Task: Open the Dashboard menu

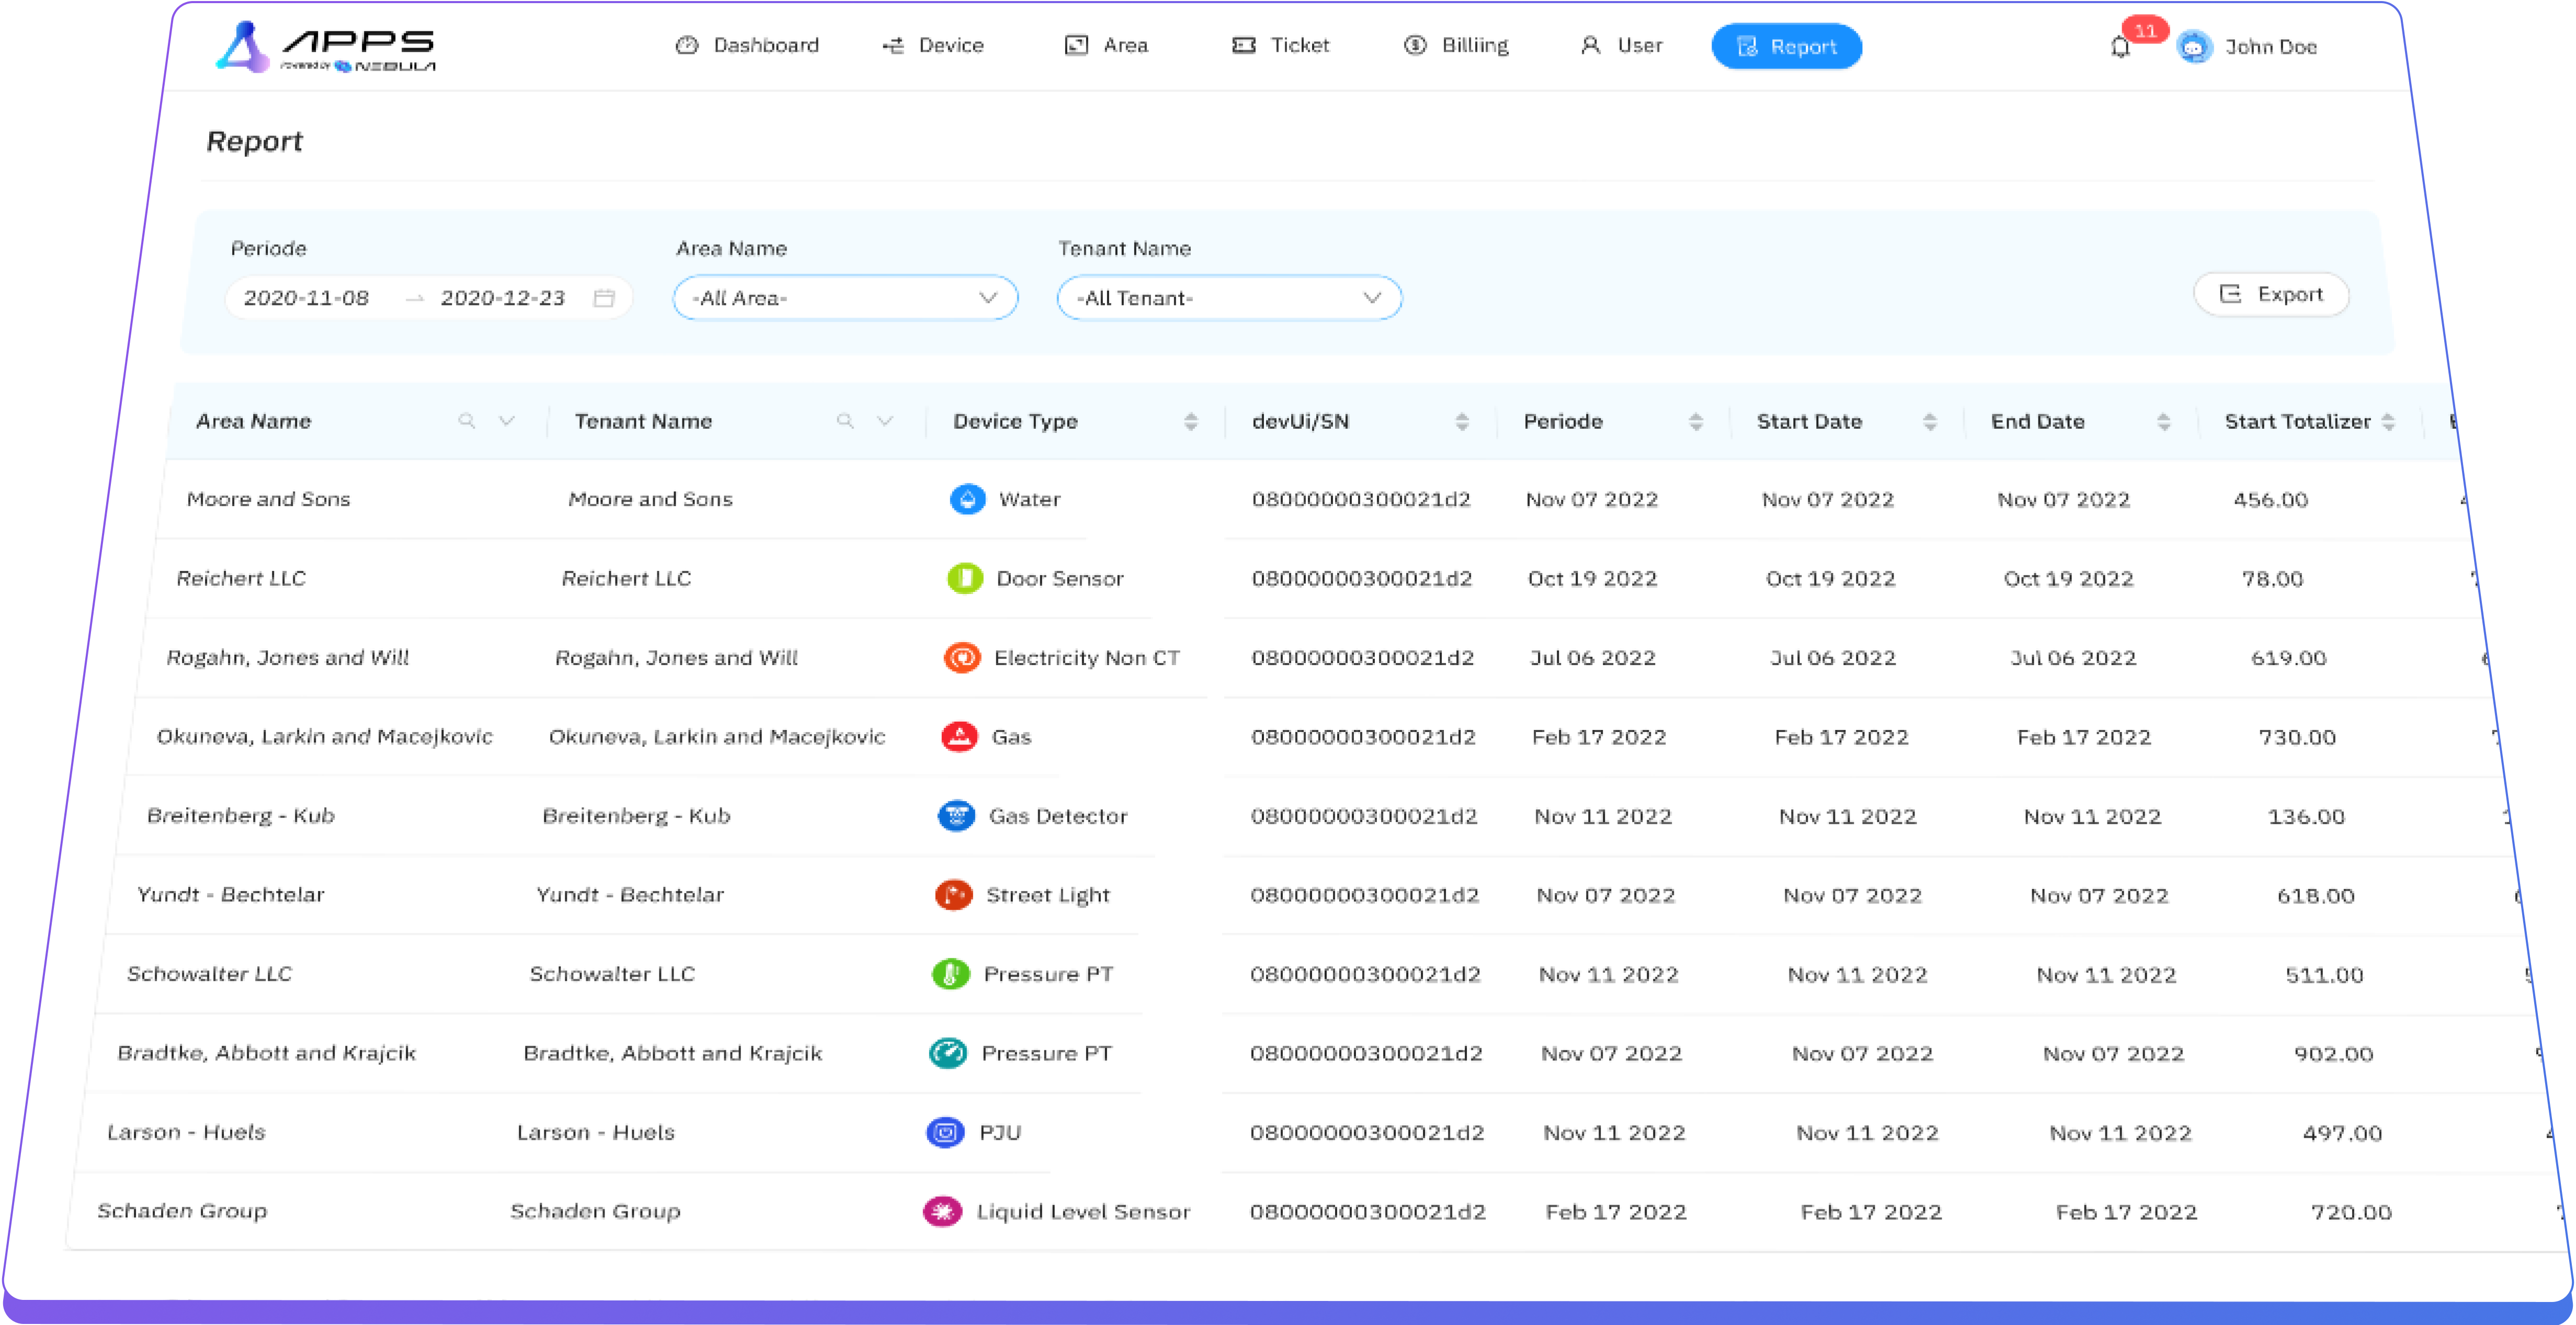Action: click(x=747, y=45)
